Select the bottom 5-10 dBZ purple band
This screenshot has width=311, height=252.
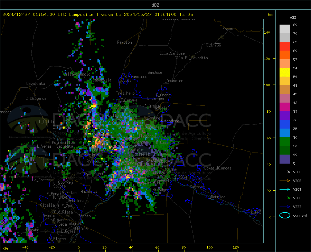(285, 159)
